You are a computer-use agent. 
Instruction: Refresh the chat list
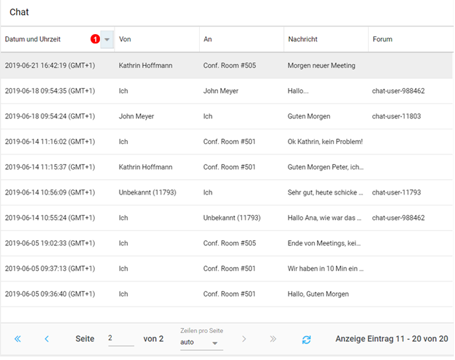306,339
